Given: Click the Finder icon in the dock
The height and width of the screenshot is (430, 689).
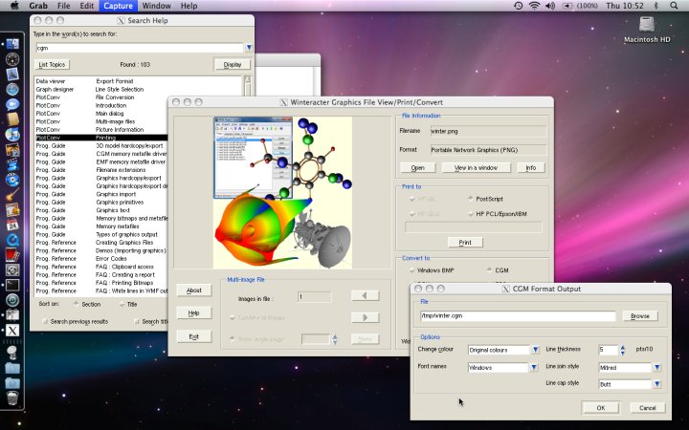Looking at the screenshot, I should (12, 44).
